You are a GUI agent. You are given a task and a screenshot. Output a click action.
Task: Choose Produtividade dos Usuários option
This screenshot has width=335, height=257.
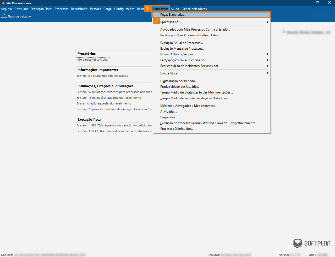click(x=180, y=87)
